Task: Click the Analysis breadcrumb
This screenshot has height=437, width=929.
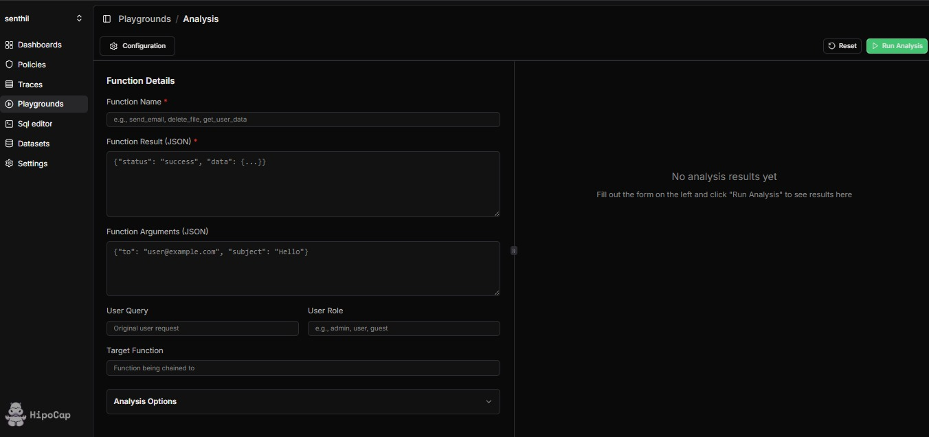Action: click(x=201, y=19)
